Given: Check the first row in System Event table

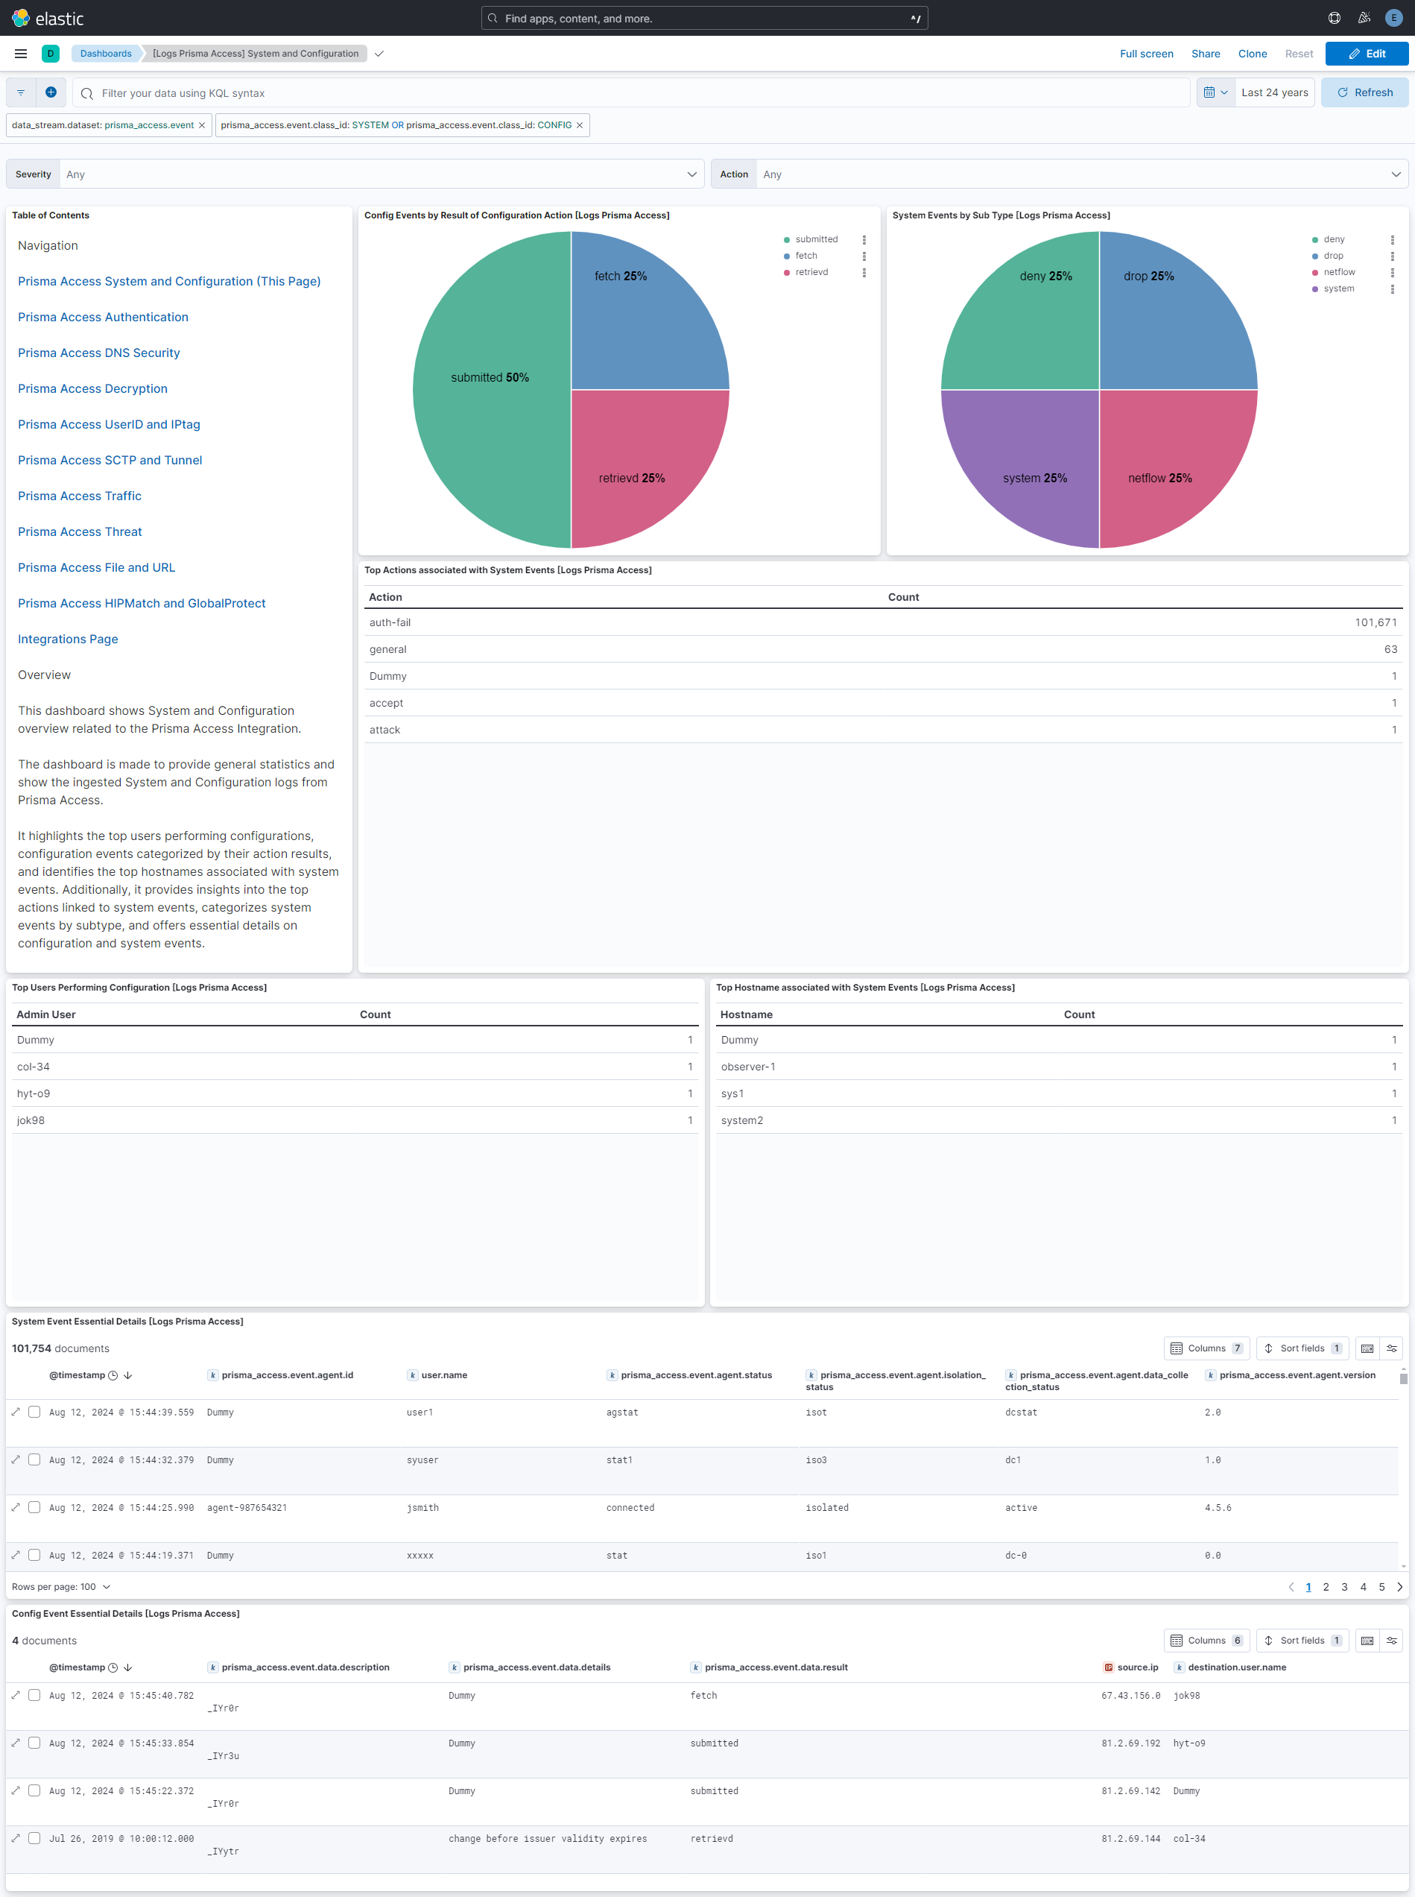Looking at the screenshot, I should (34, 1411).
